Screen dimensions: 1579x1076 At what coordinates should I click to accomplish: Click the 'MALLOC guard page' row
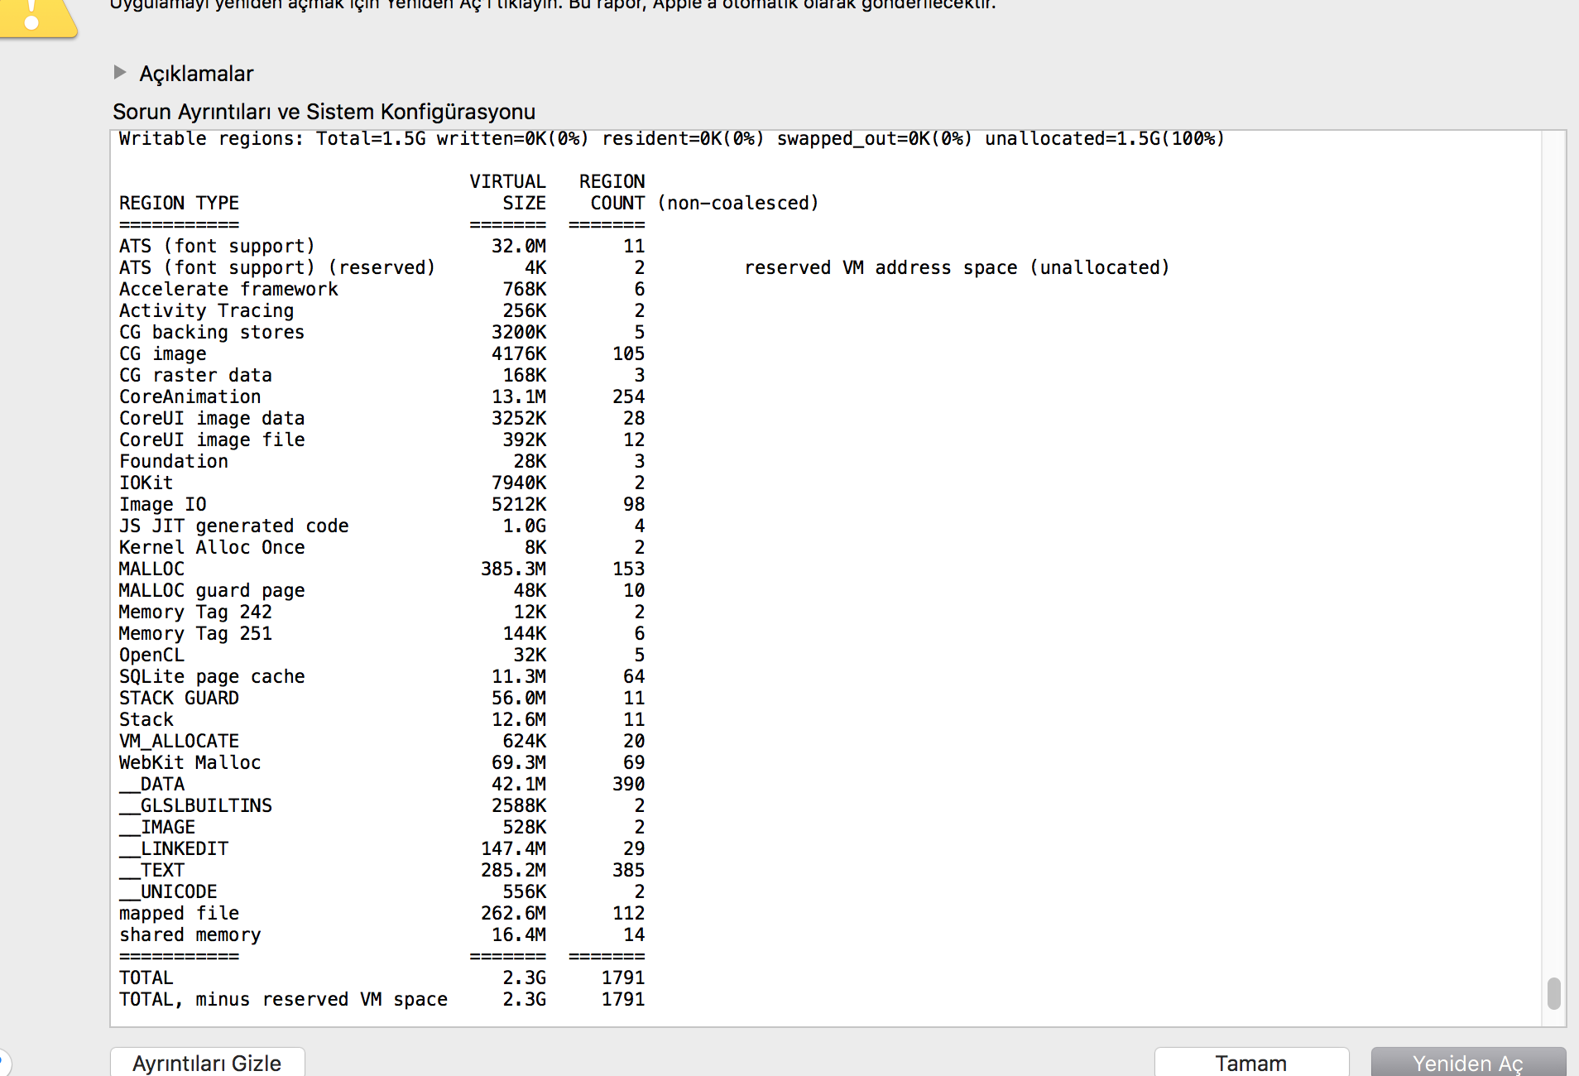point(382,590)
